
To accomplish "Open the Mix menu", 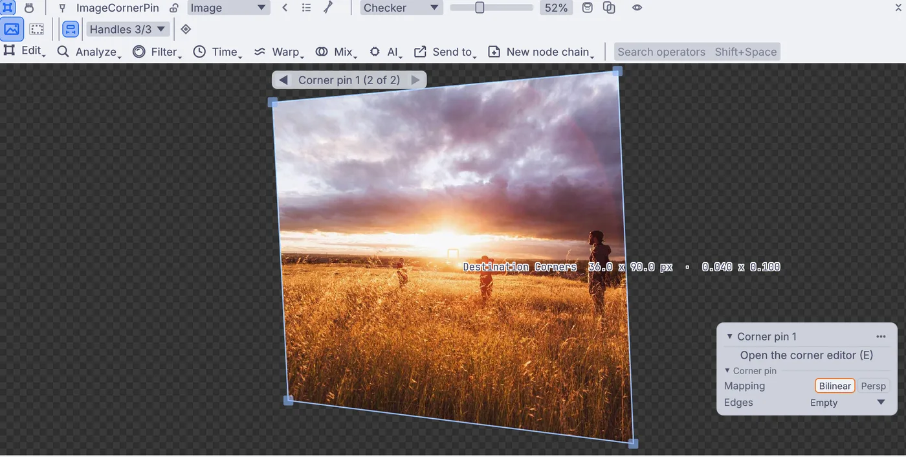I will click(337, 52).
